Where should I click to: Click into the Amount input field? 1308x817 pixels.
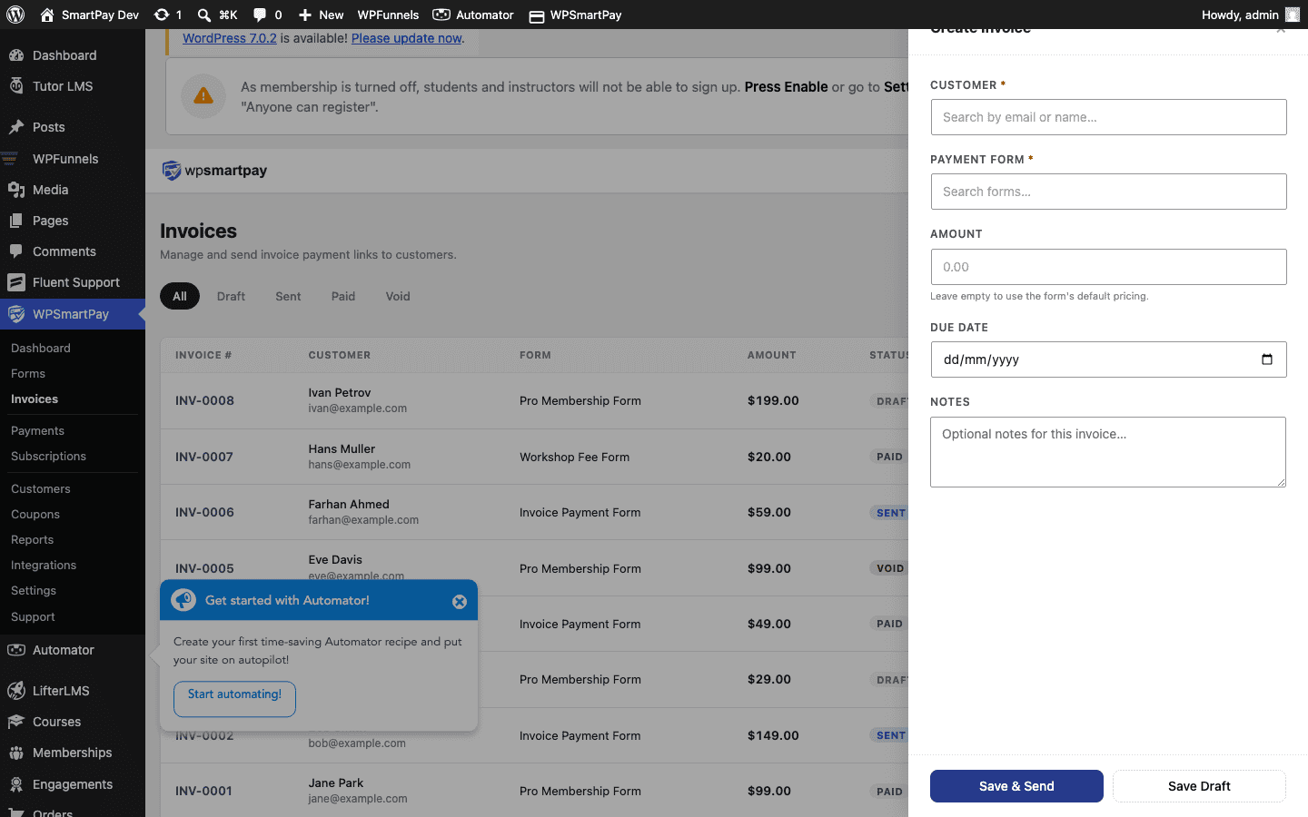pyautogui.click(x=1108, y=267)
